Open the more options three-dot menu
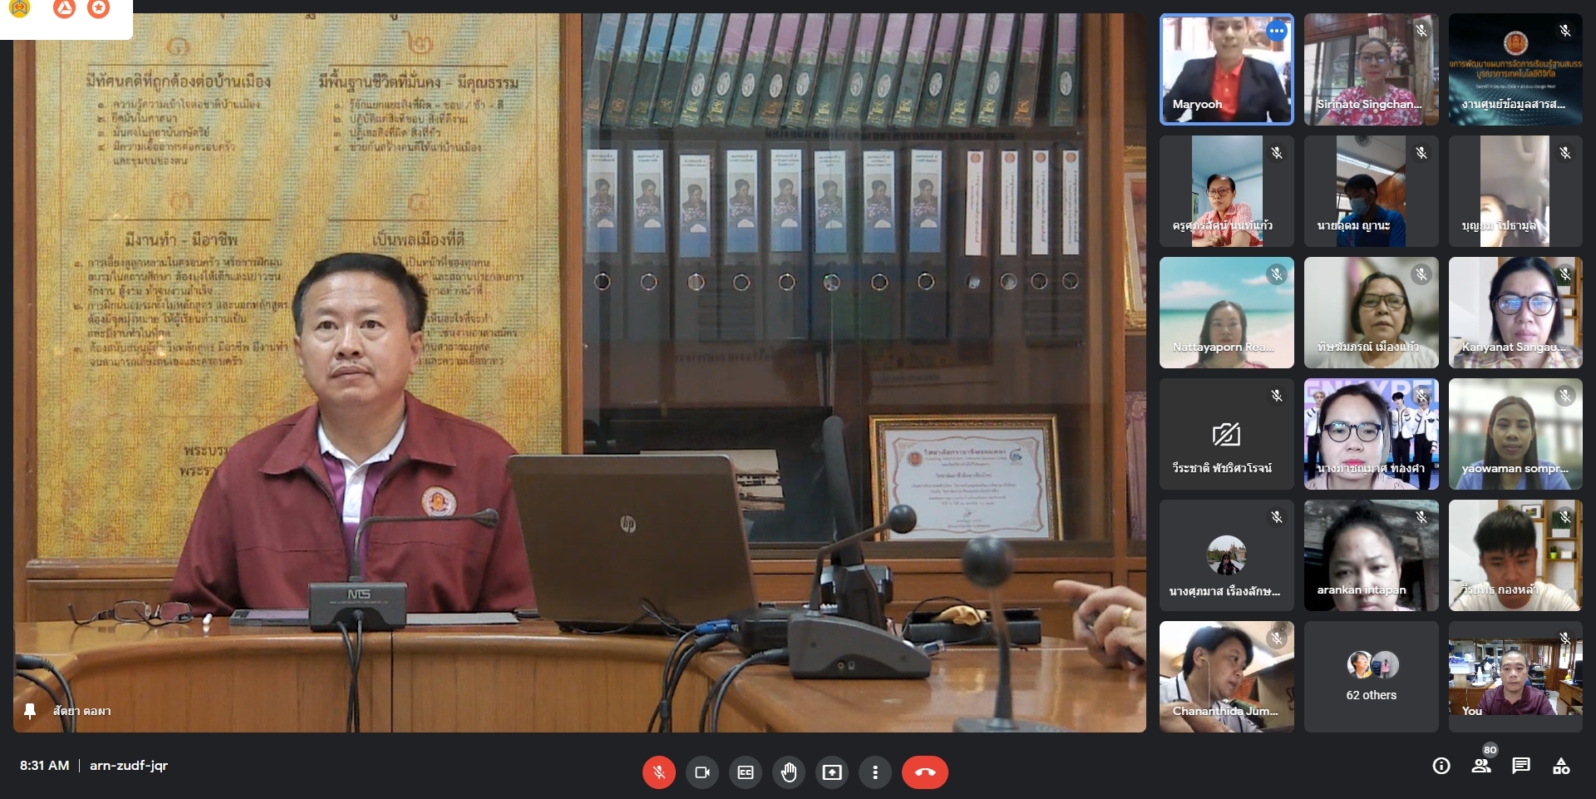Image resolution: width=1596 pixels, height=799 pixels. (x=875, y=772)
